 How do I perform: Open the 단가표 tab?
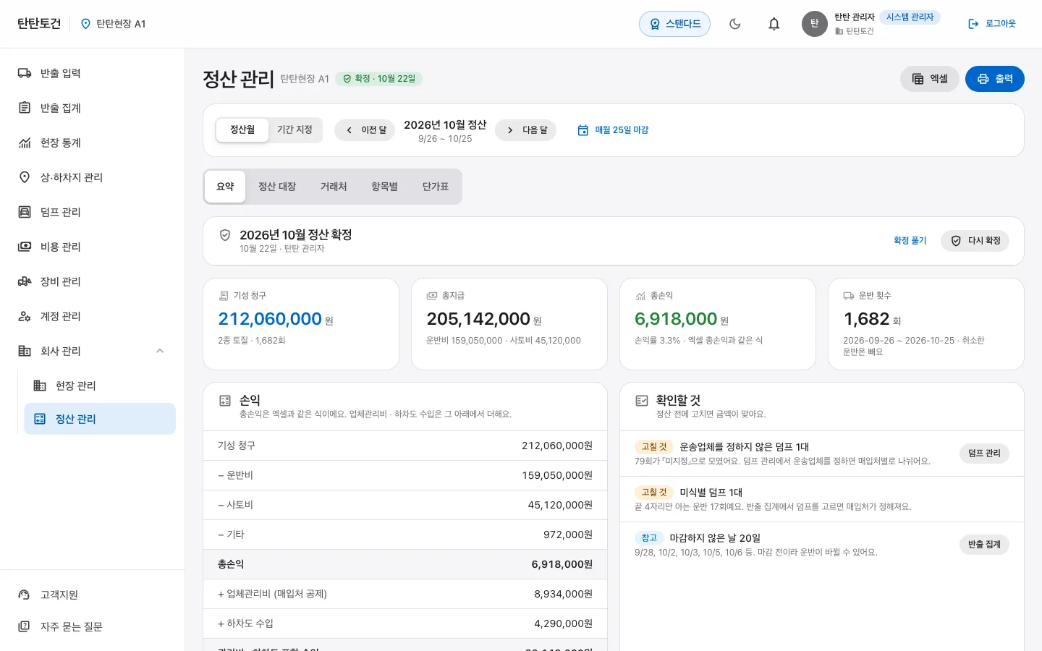[436, 187]
